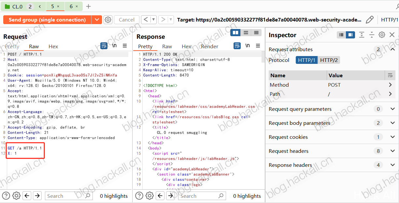Screen dimensions: 399x203
Task: Toggle word wrap in Request pane
Action: (x=104, y=46)
